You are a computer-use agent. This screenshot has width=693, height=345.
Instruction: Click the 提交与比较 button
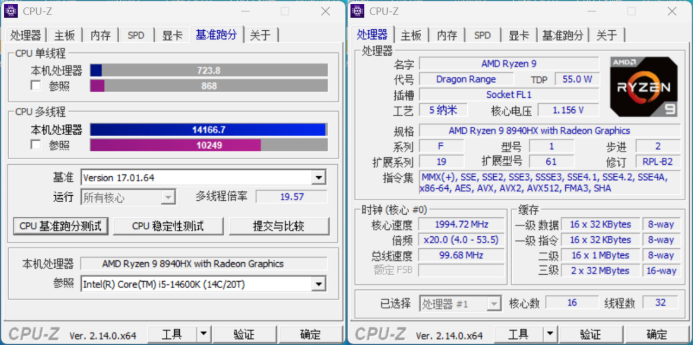pyautogui.click(x=279, y=226)
